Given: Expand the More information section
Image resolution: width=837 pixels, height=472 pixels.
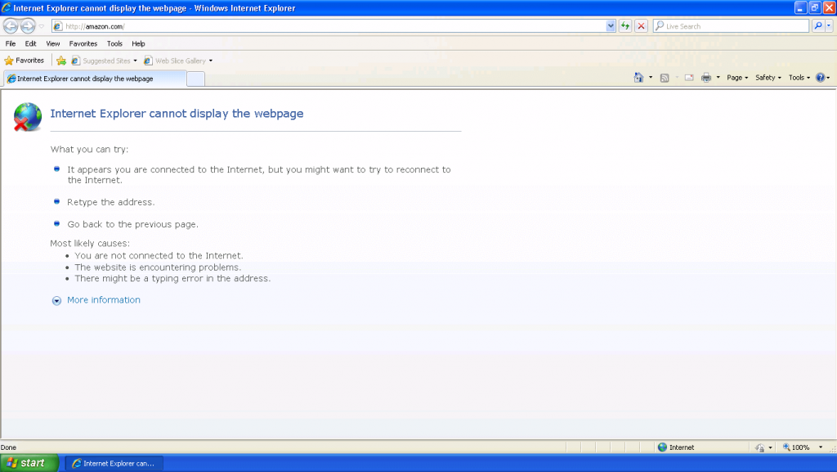Looking at the screenshot, I should click(x=103, y=300).
